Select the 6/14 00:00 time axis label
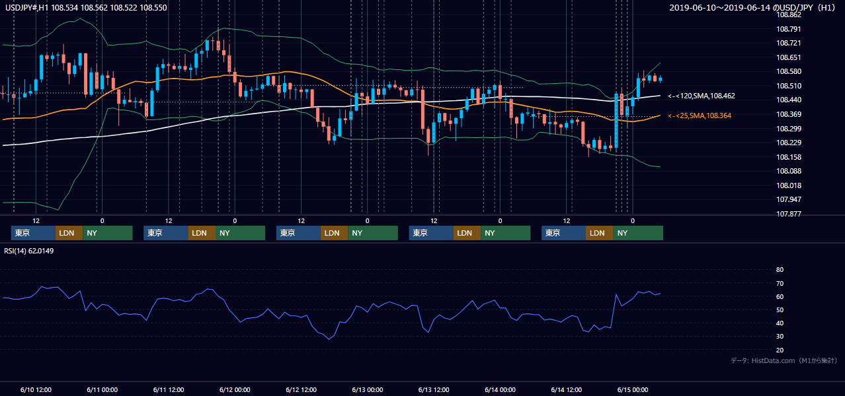 pos(501,389)
